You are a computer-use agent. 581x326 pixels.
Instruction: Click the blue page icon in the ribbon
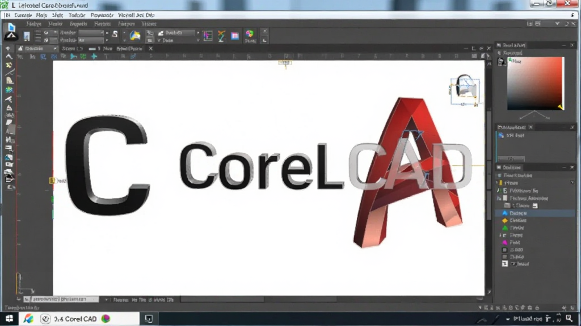pos(27,36)
